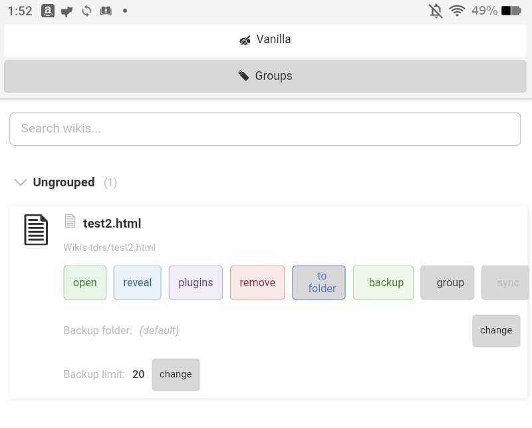Open the test2.html wiki
This screenshot has width=532, height=428.
coord(84,283)
